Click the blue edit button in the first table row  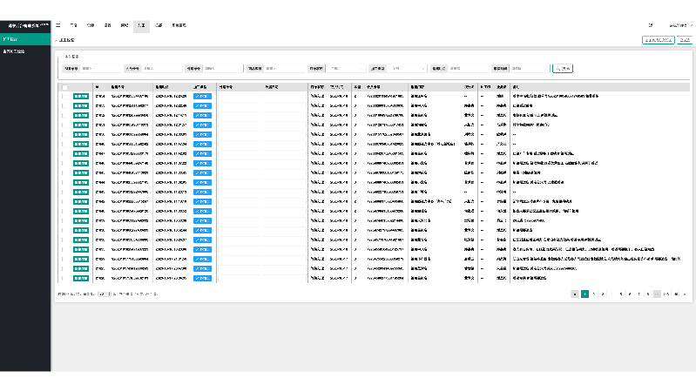click(x=202, y=97)
